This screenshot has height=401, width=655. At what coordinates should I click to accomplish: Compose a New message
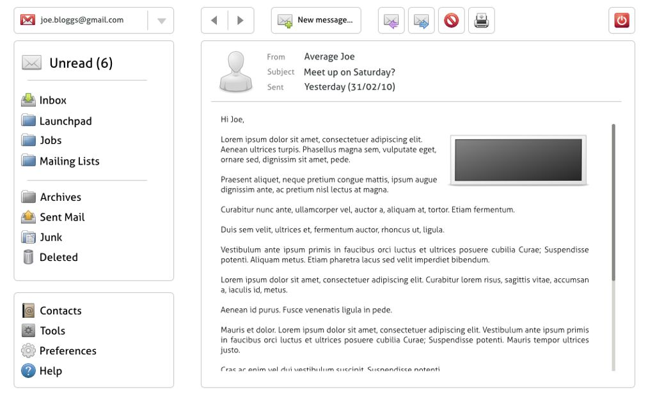(x=315, y=20)
